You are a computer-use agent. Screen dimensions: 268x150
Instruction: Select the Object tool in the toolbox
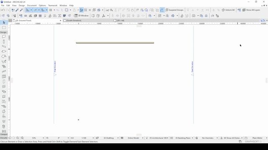click(4, 117)
